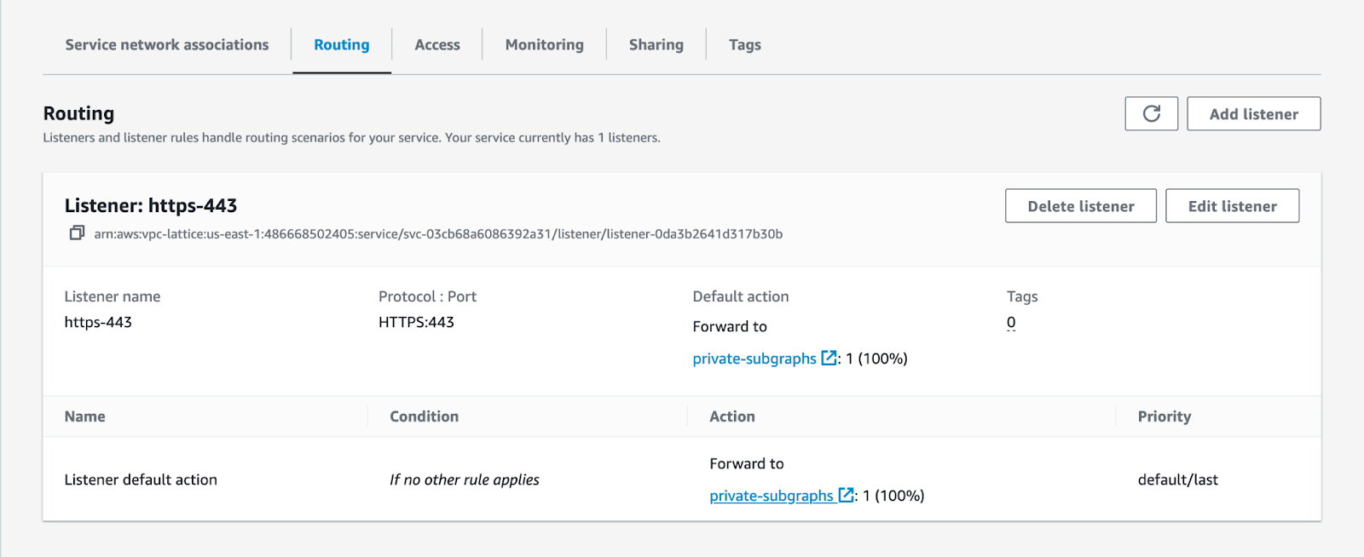Click the 'Listener: https-443' heading
This screenshot has height=557, width=1364.
click(x=151, y=205)
